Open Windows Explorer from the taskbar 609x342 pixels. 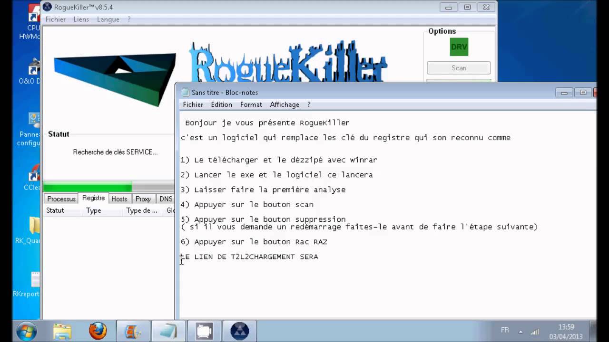(x=62, y=331)
